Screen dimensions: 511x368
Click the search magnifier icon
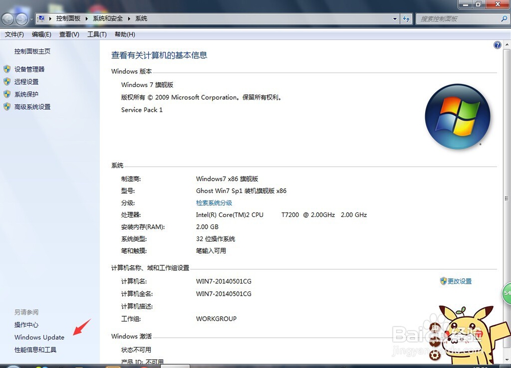coord(504,18)
